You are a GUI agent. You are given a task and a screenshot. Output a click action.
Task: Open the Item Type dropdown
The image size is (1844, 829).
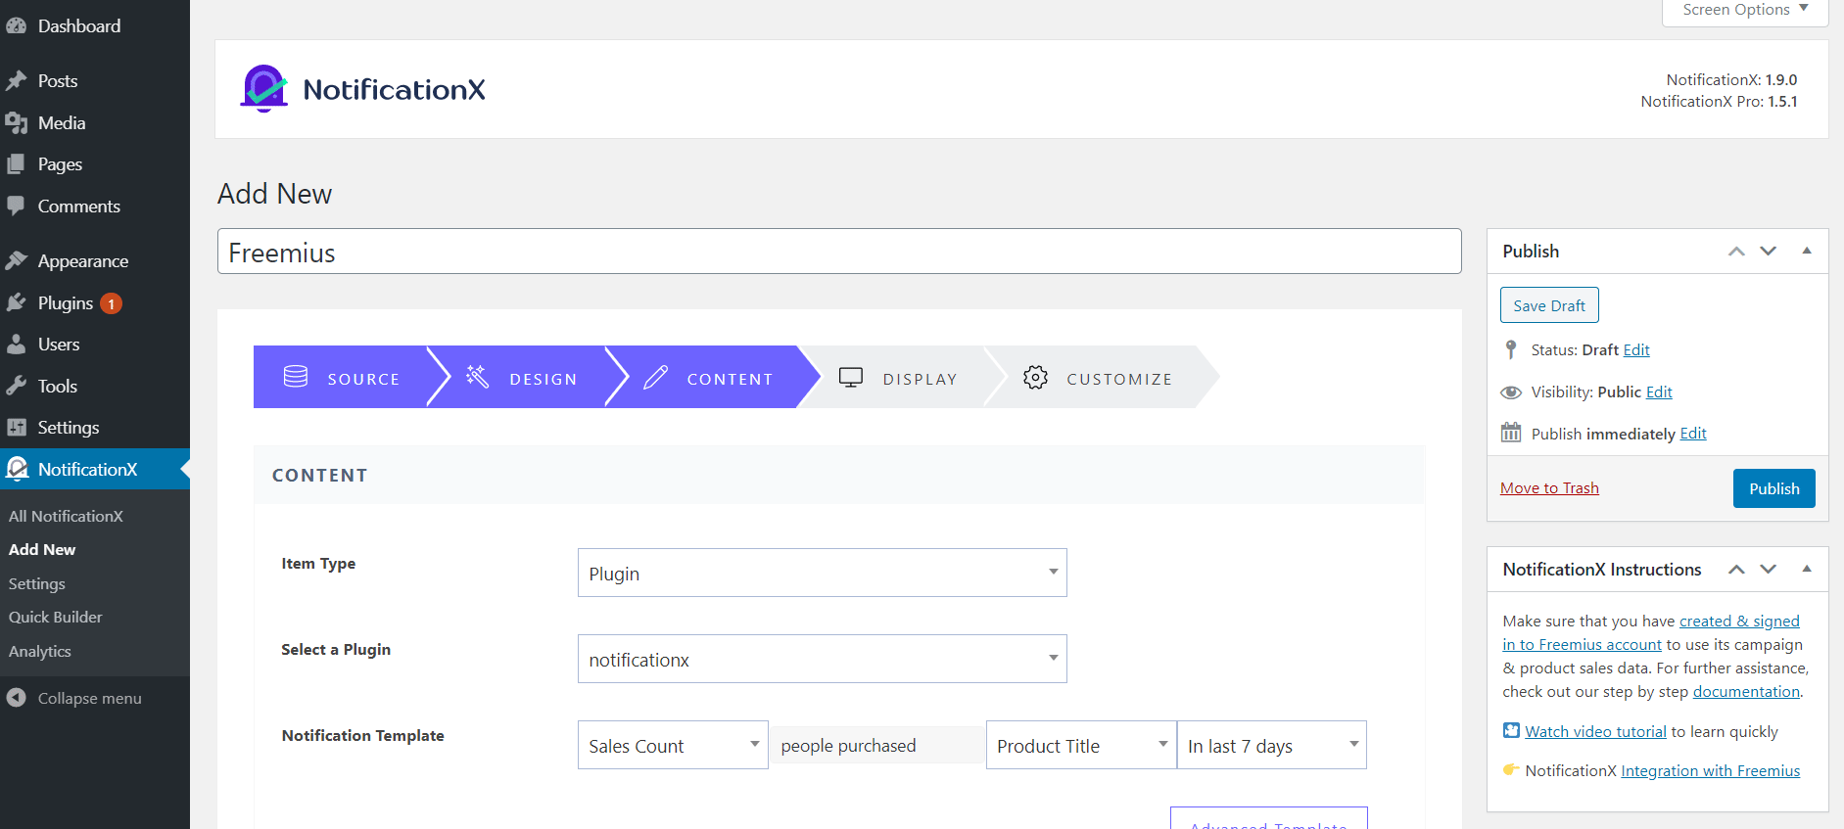[x=822, y=573]
